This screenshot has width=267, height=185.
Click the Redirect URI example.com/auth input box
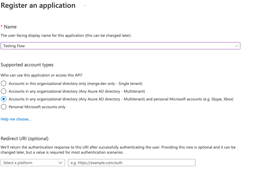pyautogui.click(x=132, y=163)
